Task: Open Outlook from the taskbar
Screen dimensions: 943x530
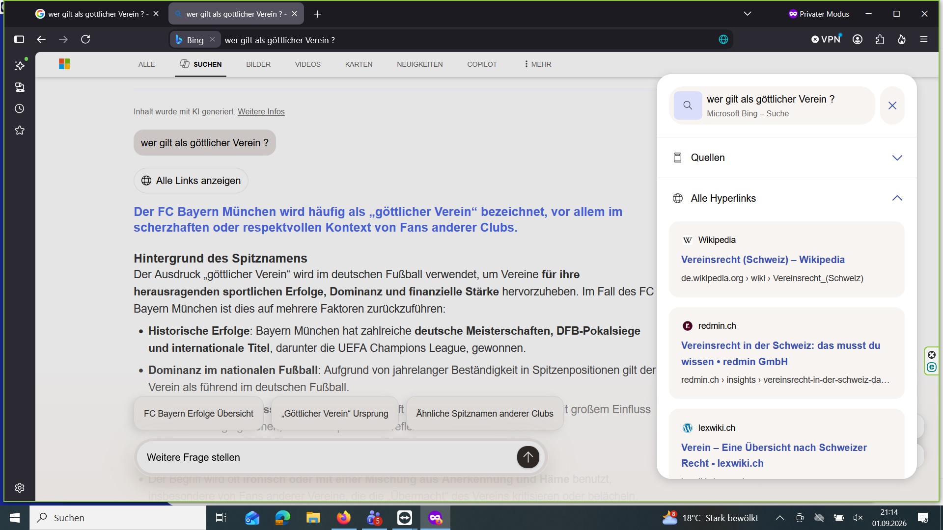Action: (252, 518)
